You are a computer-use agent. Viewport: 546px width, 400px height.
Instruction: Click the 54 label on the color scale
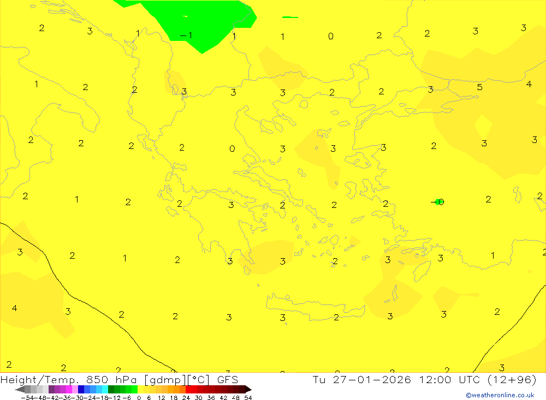click(248, 398)
